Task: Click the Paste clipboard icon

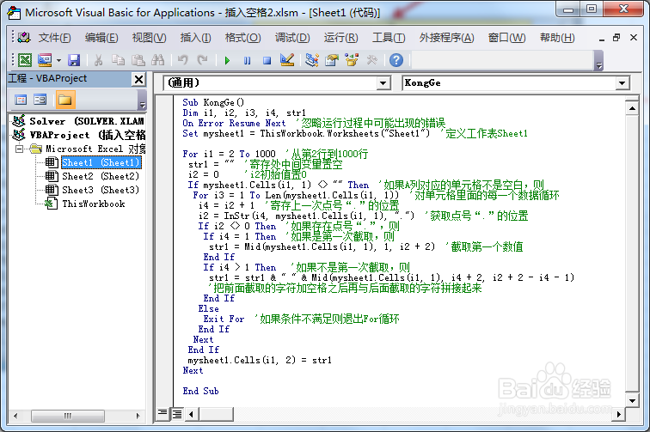Action: coord(138,60)
